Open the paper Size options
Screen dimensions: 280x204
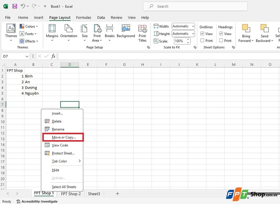(84, 33)
